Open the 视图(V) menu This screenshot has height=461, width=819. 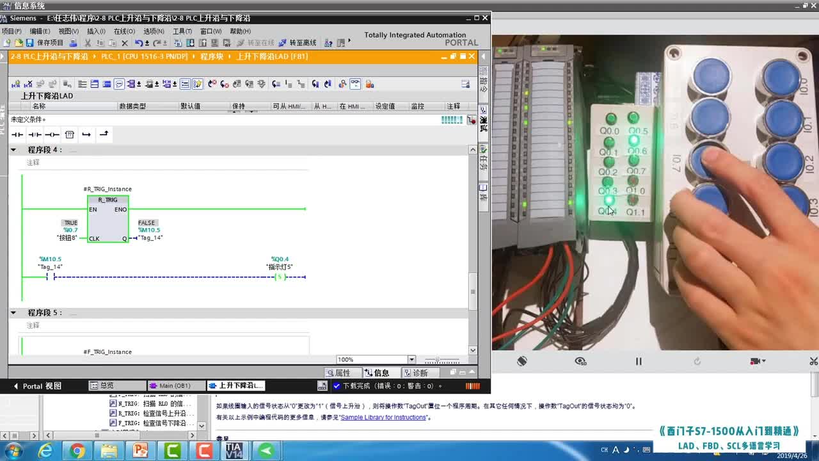(x=68, y=31)
